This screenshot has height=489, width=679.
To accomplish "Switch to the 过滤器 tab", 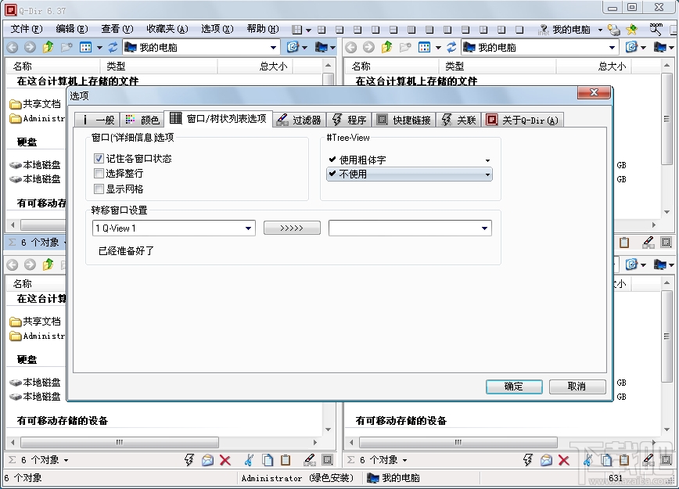I will click(x=299, y=120).
